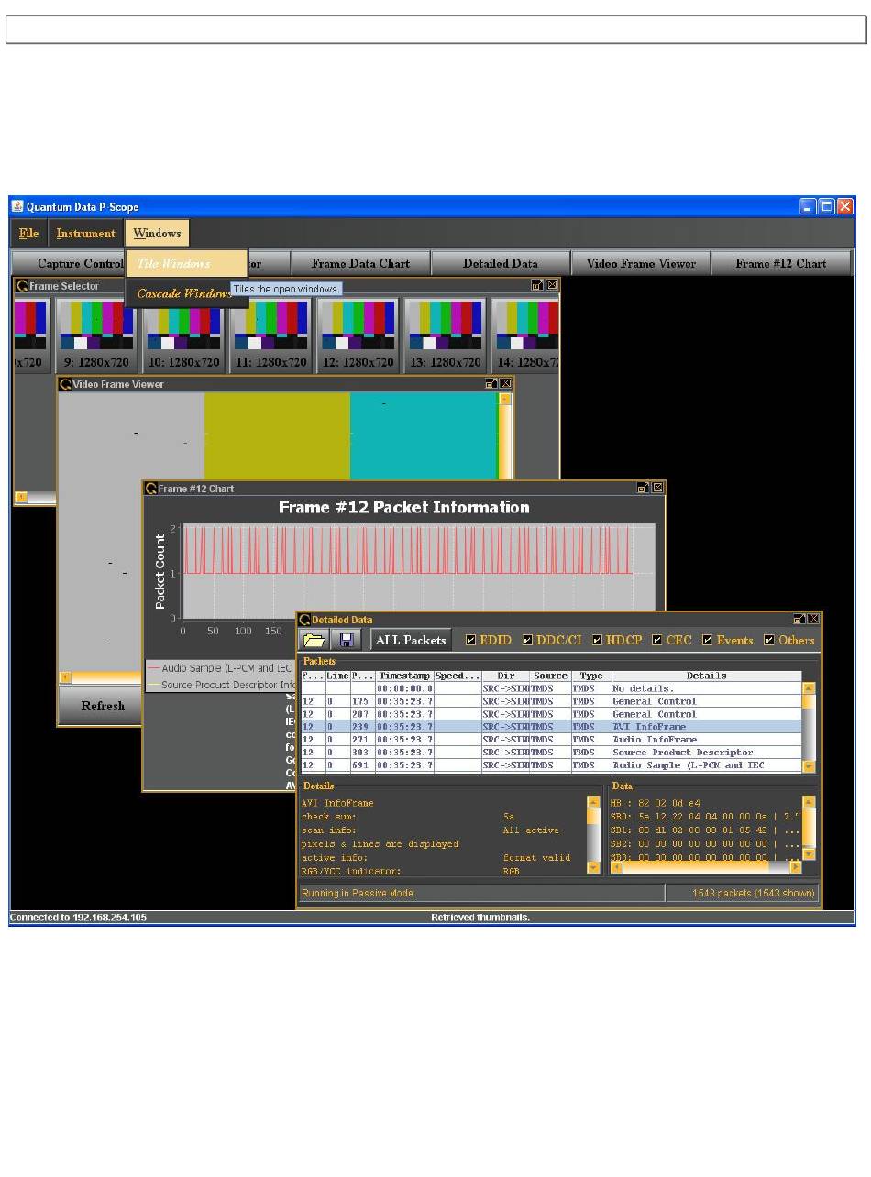Click the Details pane scroll-up arrow

click(x=593, y=802)
